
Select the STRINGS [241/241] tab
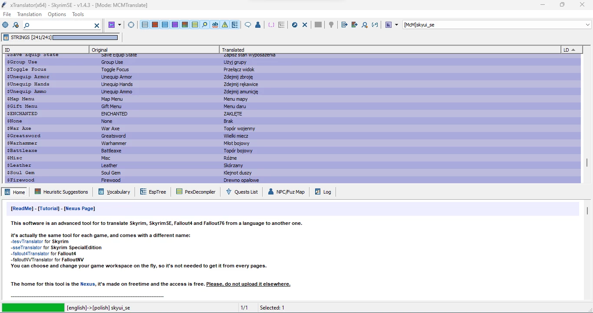coord(61,37)
